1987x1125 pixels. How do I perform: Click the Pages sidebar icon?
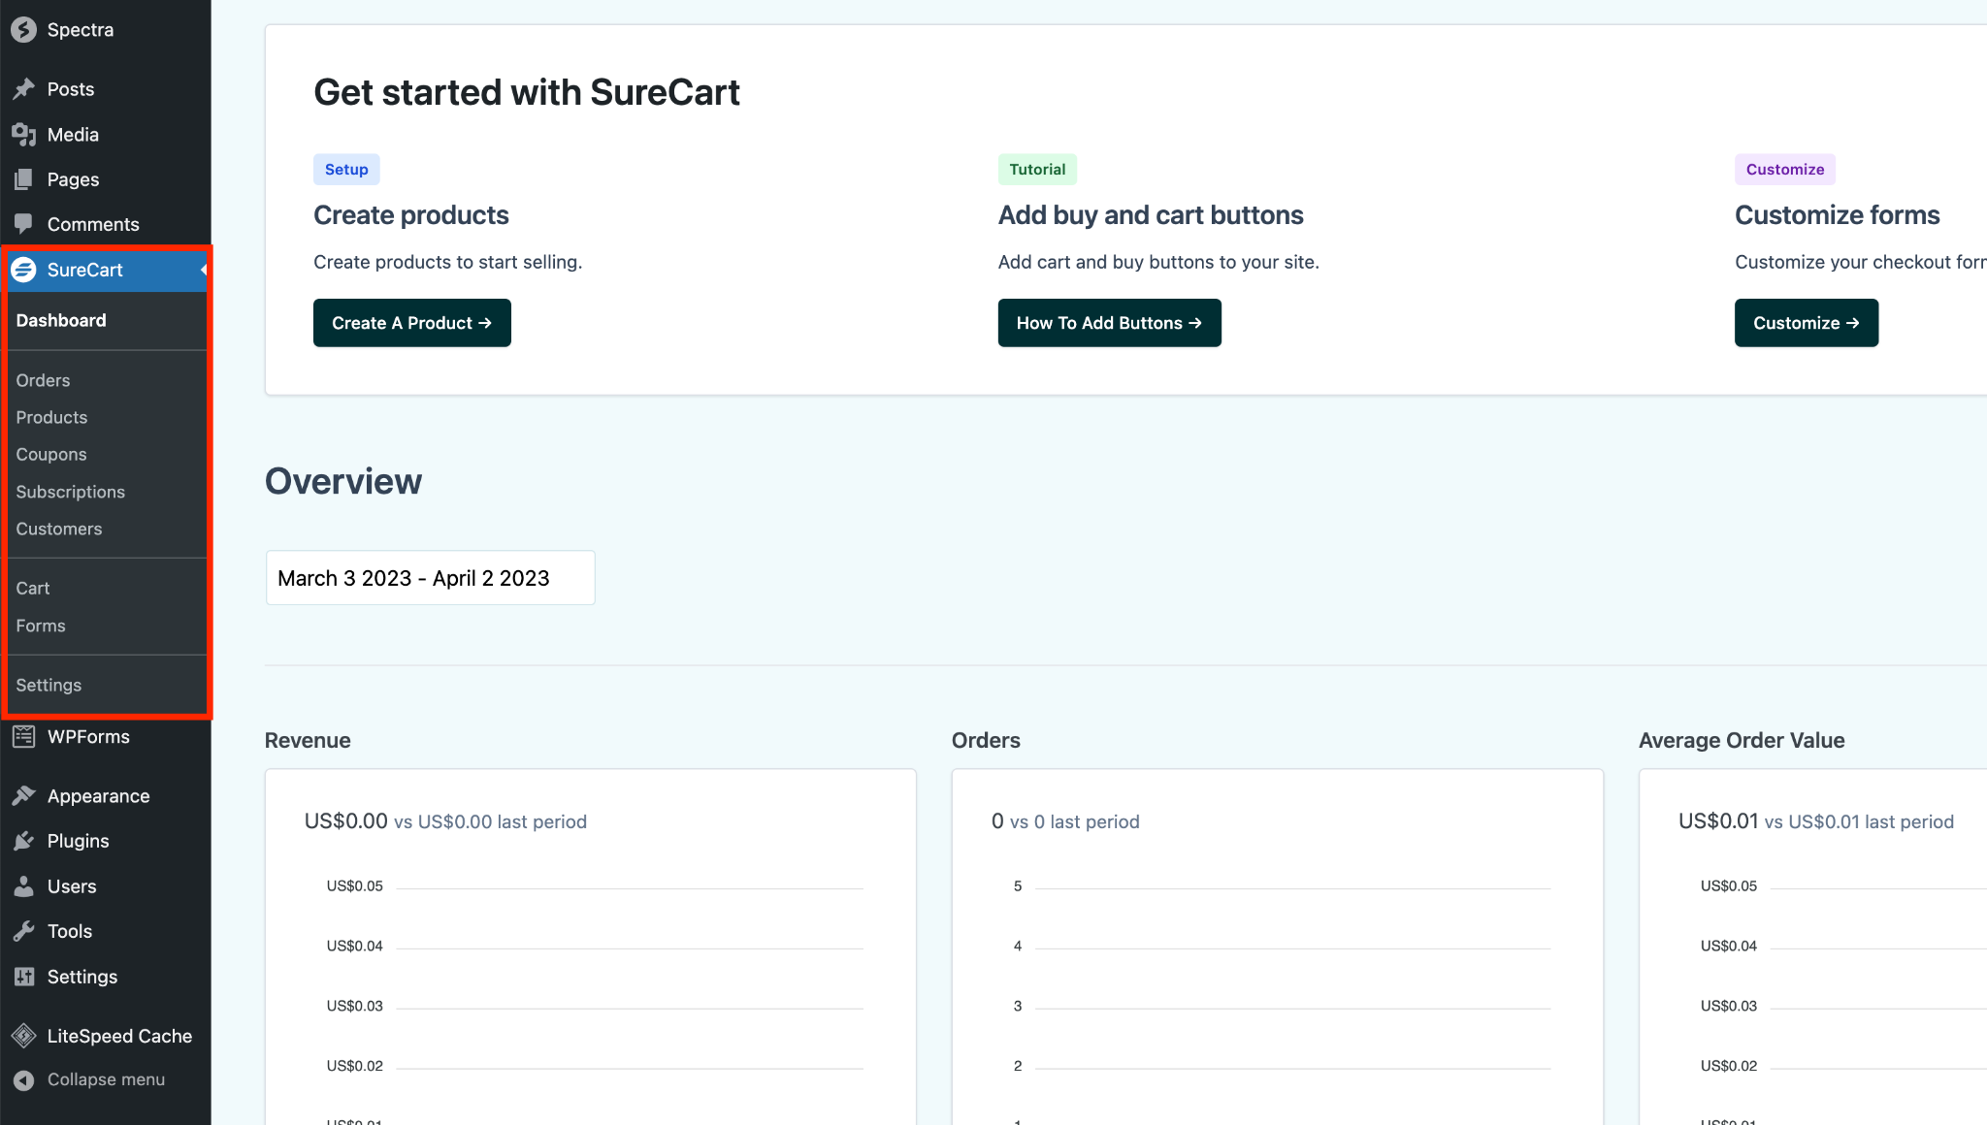click(x=24, y=178)
